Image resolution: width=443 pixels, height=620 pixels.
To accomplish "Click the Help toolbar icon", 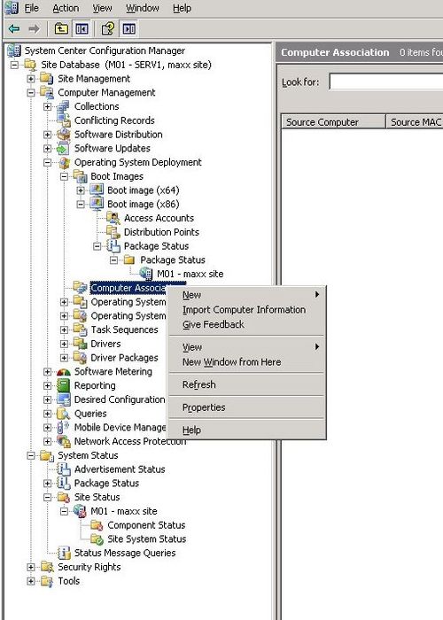I will (x=108, y=29).
